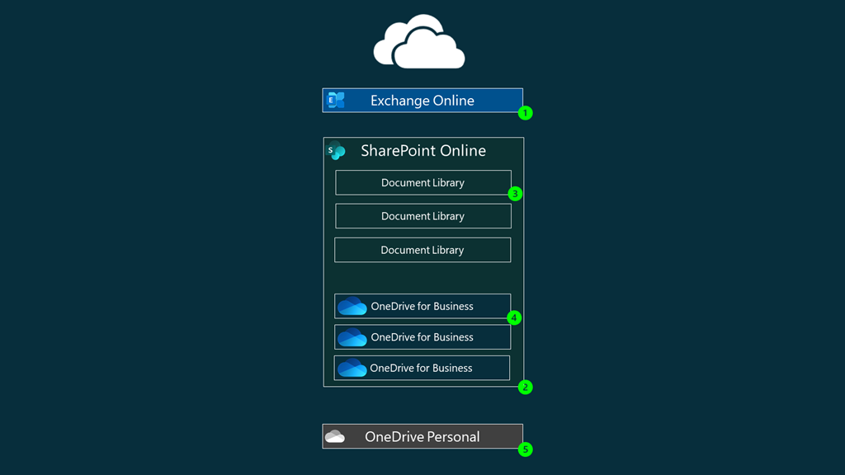Select the second Document Library entry

coord(422,216)
